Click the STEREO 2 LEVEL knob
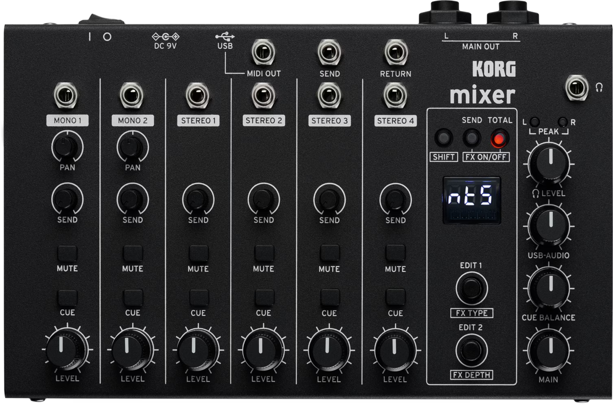Viewport: 613px width, 406px height. (262, 349)
